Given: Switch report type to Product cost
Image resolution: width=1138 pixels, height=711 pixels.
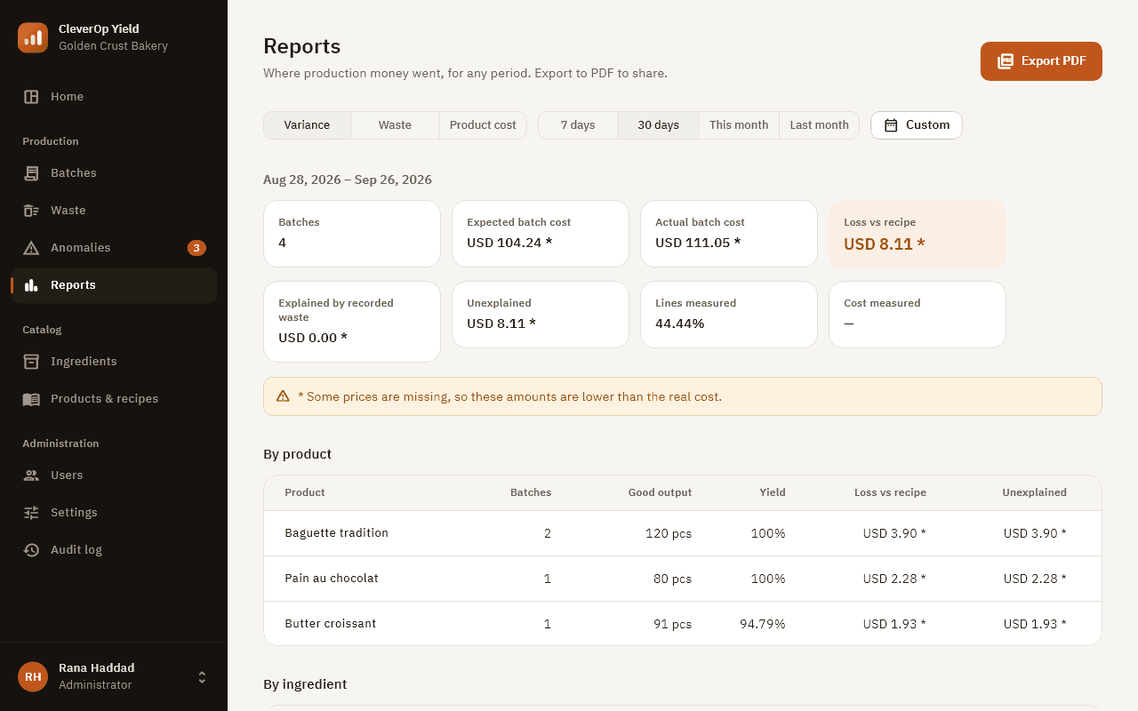Looking at the screenshot, I should pos(483,125).
